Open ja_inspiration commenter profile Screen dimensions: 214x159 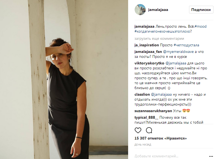(x=147, y=45)
